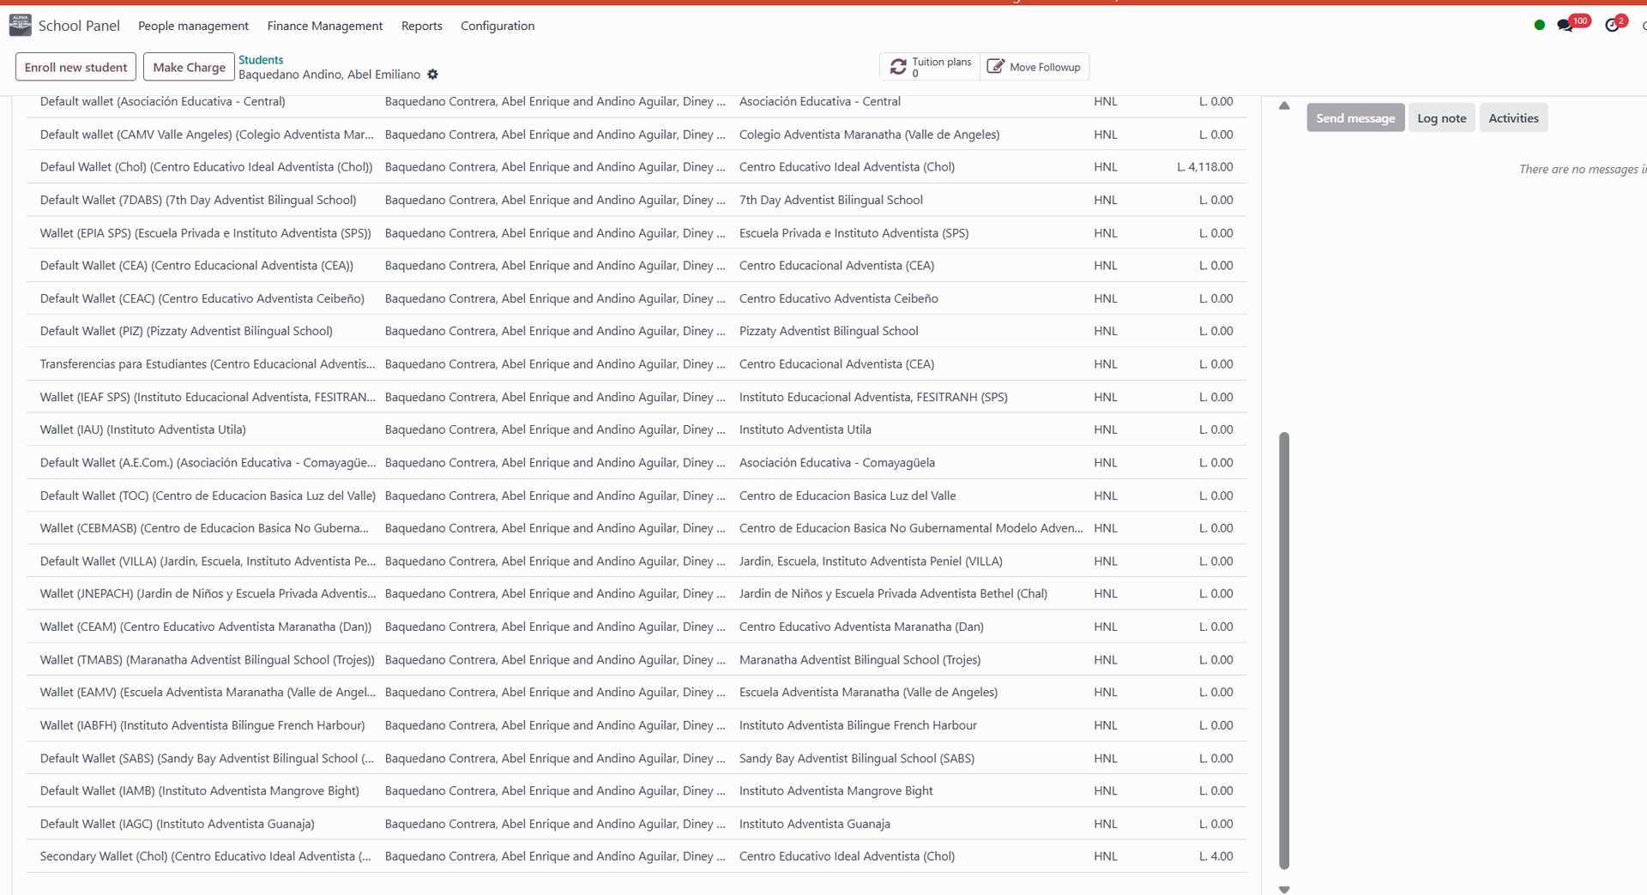Image resolution: width=1647 pixels, height=895 pixels.
Task: Expand the Configuration menu
Action: click(497, 26)
